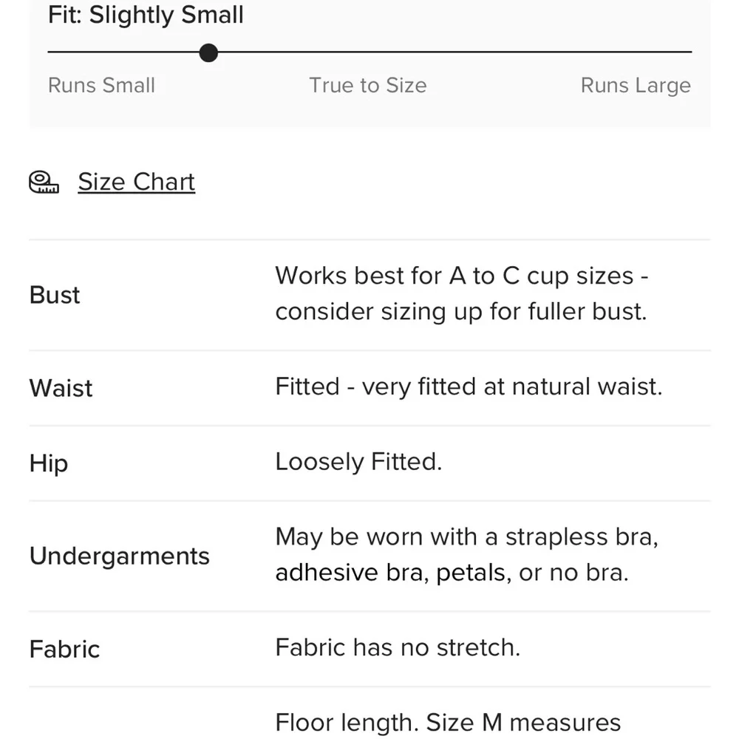The image size is (739, 739).
Task: Click the fit slider's black dot handle
Action: tap(209, 52)
